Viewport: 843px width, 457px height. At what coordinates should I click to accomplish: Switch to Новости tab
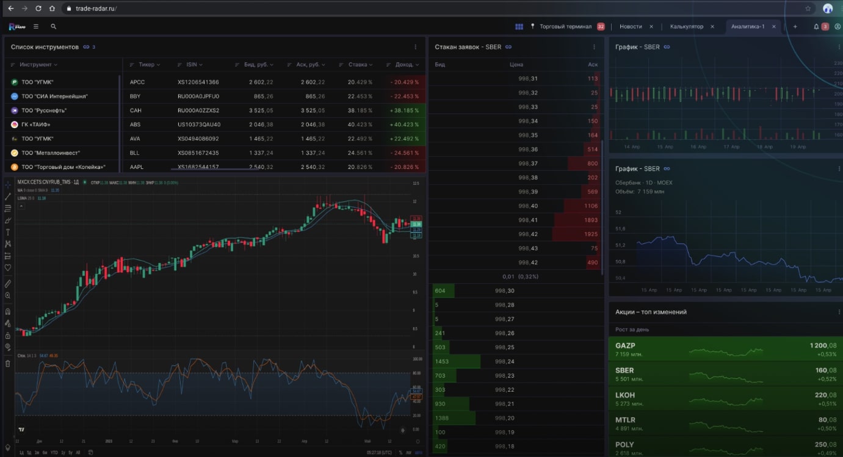(x=631, y=27)
